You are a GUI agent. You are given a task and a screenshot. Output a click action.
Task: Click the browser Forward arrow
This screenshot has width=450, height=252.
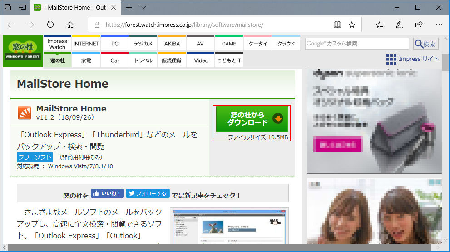click(x=30, y=25)
